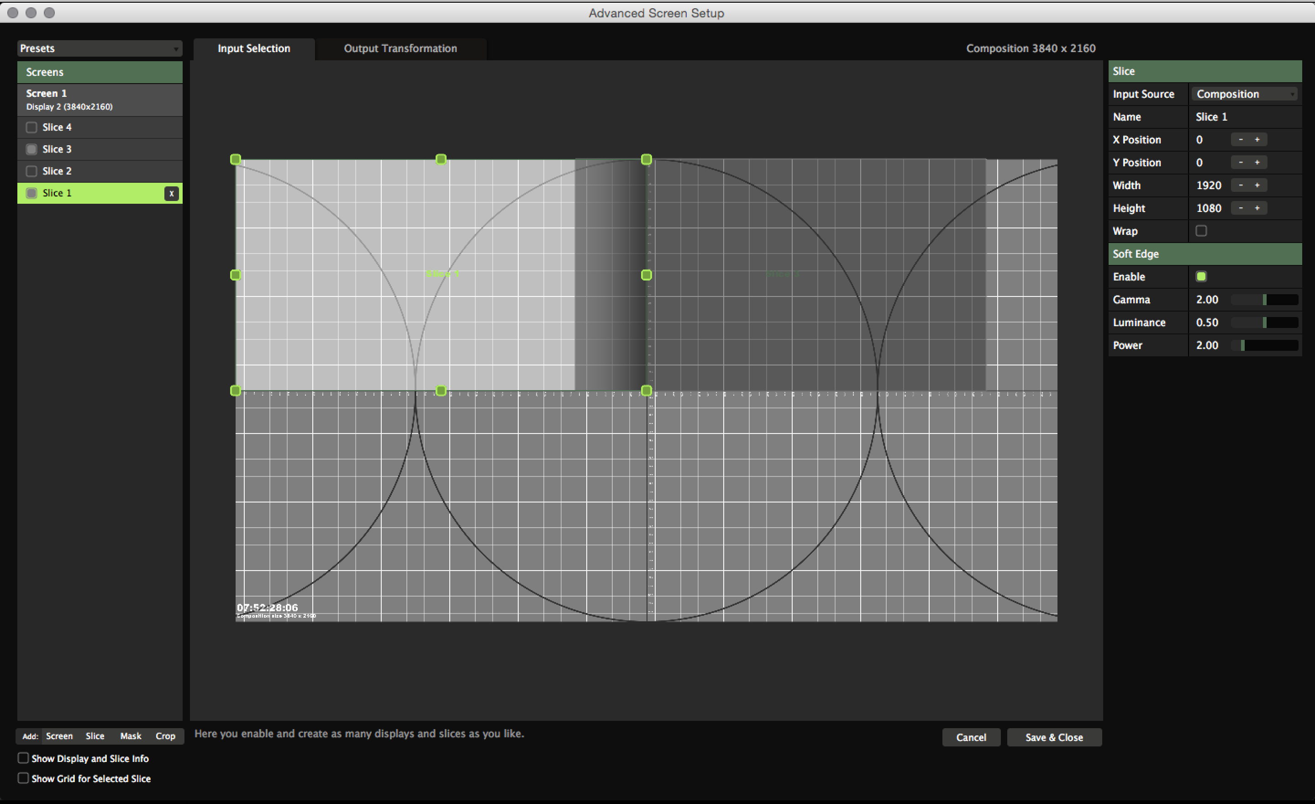
Task: Disable the Soft Edge Enable toggle
Action: 1201,276
